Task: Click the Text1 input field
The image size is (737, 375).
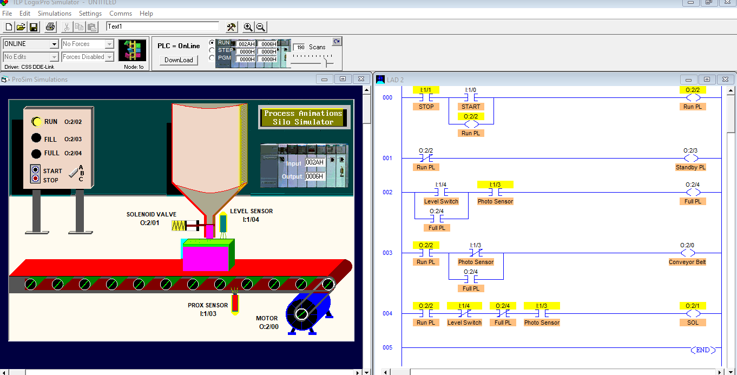Action: 163,26
